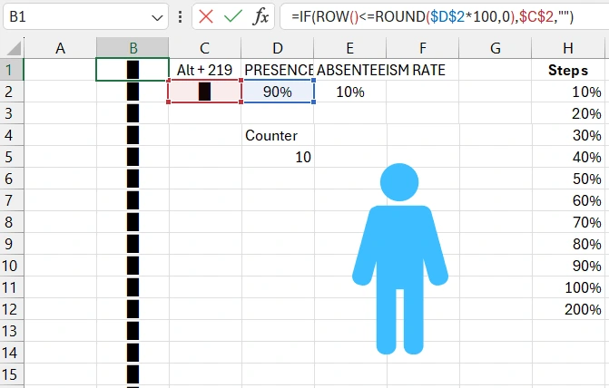Select the Alt + 219 label cell
609x388 pixels.
(205, 70)
